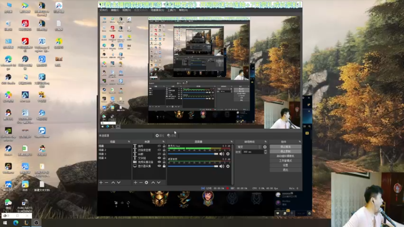Open PUBG BATTLEGROUNDS desktop shortcut
The width and height of the screenshot is (404, 227).
point(25,206)
